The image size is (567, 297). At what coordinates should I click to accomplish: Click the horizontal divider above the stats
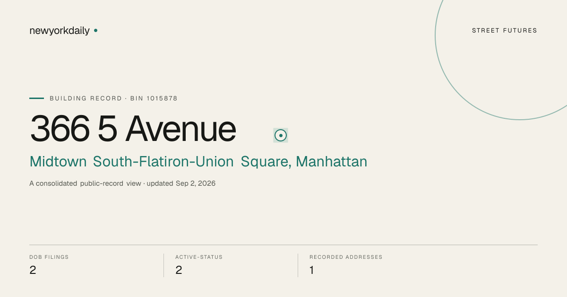coord(283,245)
